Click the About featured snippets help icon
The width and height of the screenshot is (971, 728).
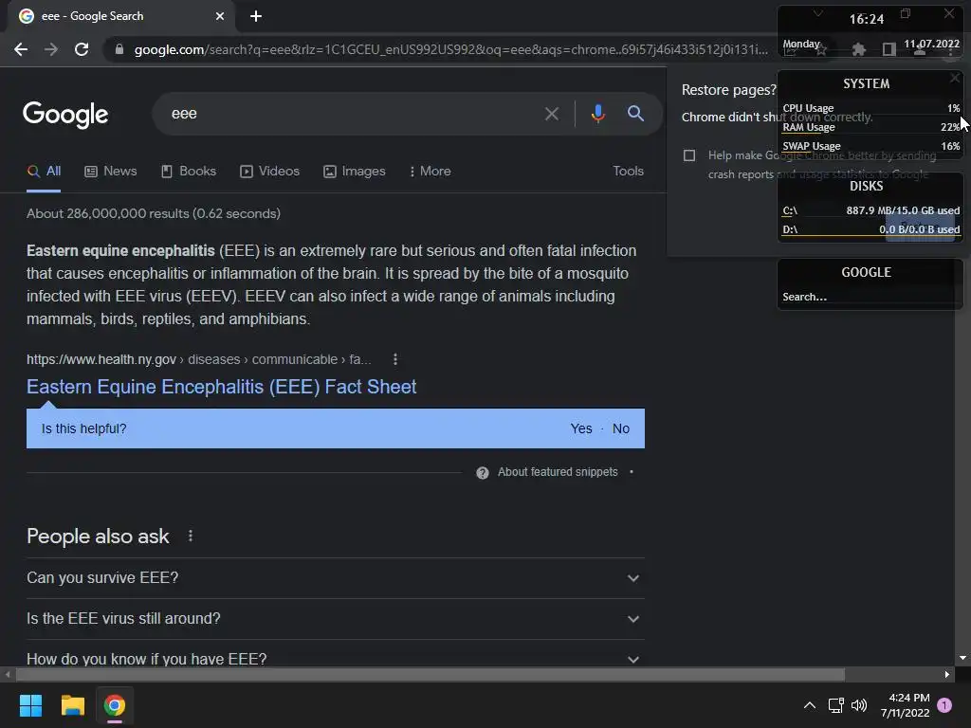coord(483,472)
